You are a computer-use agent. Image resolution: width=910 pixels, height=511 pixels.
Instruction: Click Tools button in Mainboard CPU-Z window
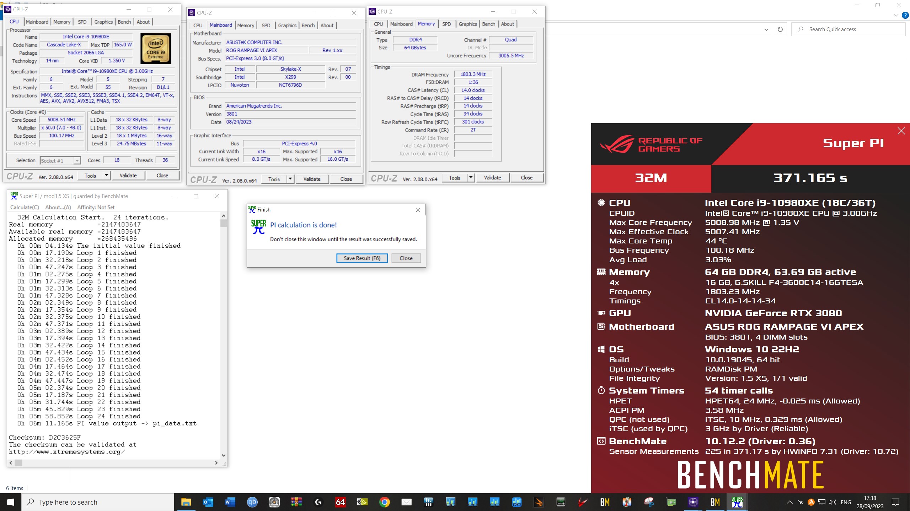[274, 179]
